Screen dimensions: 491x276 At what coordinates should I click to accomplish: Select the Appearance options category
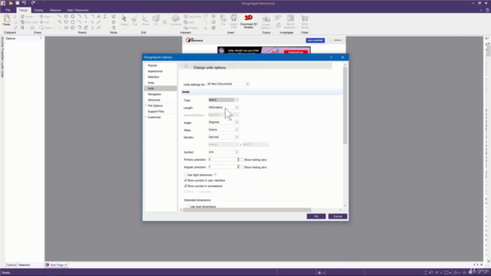coord(155,71)
